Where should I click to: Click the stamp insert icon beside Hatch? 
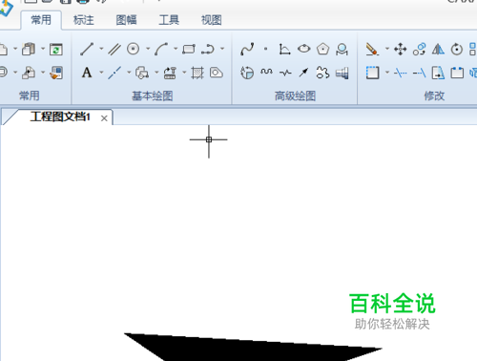point(170,73)
